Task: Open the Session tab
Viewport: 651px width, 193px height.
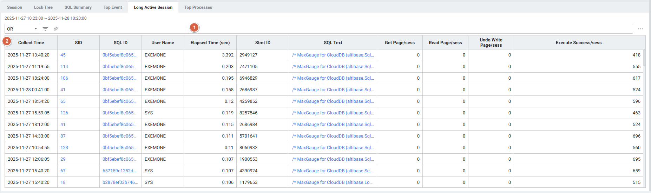Action: click(14, 7)
